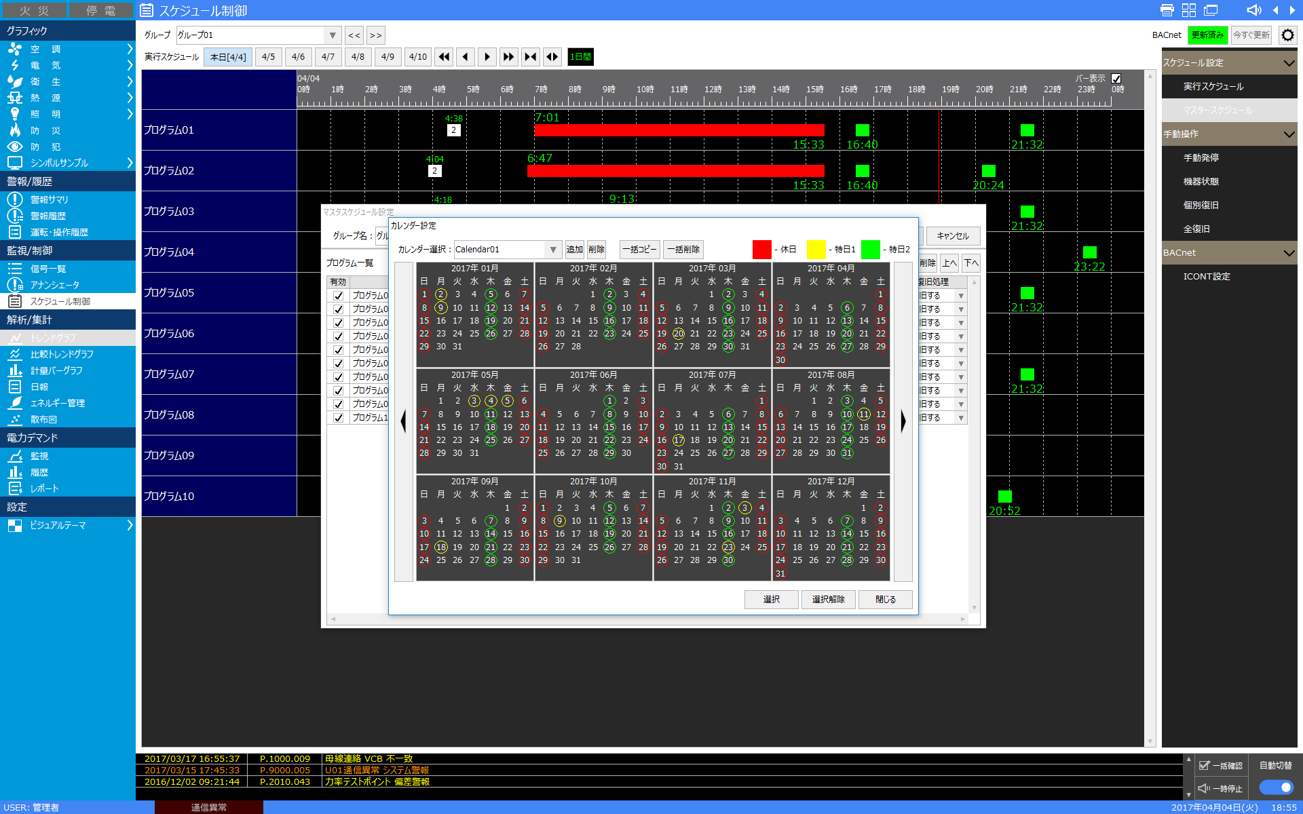Click the printer icon in the title bar
The image size is (1303, 814).
coord(1167,10)
